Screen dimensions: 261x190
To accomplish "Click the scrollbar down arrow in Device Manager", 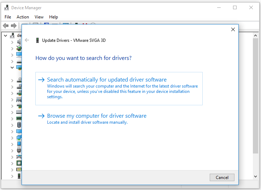I will [255, 176].
